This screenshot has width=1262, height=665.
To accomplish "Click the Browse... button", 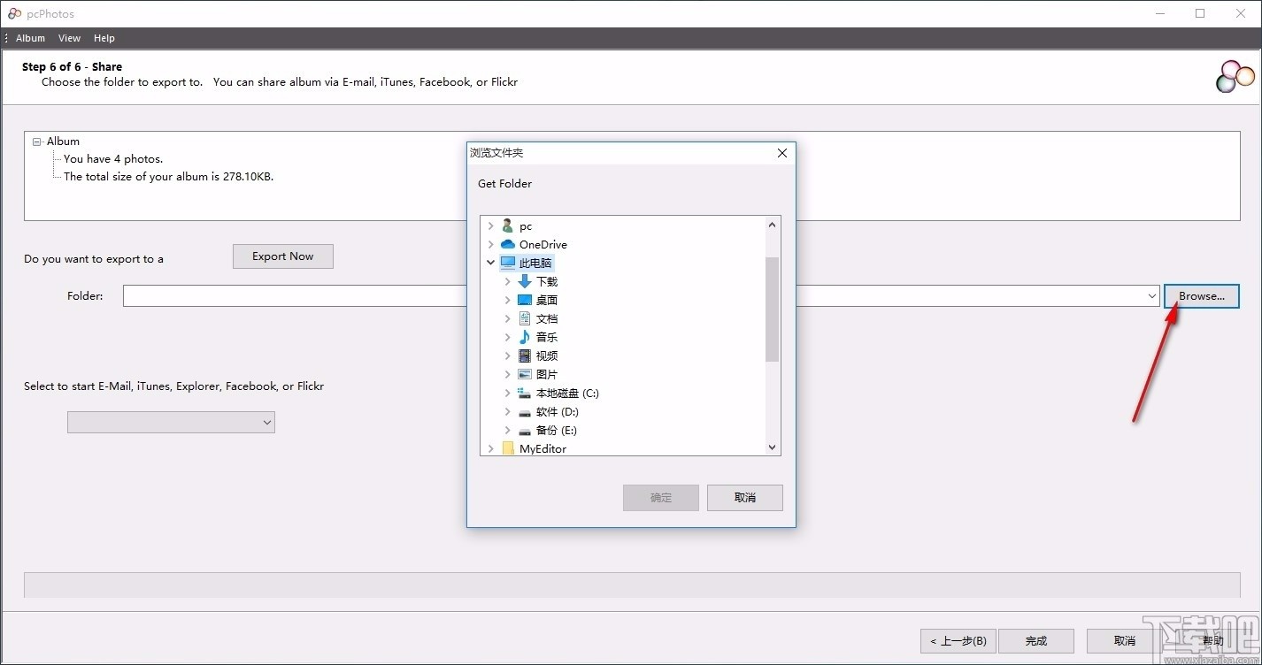I will click(x=1202, y=296).
